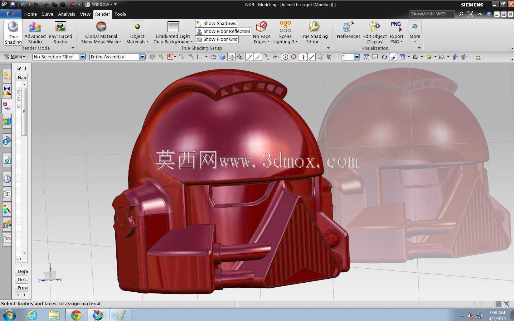514x321 pixels.
Task: Toggle snap view cluster button
Action: pos(231,57)
